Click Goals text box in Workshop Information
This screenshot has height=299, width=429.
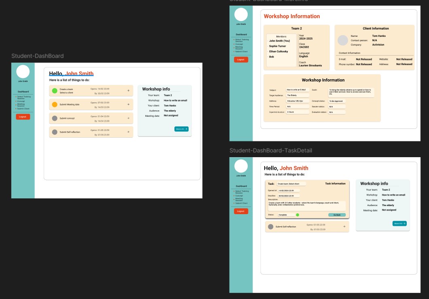click(351, 92)
